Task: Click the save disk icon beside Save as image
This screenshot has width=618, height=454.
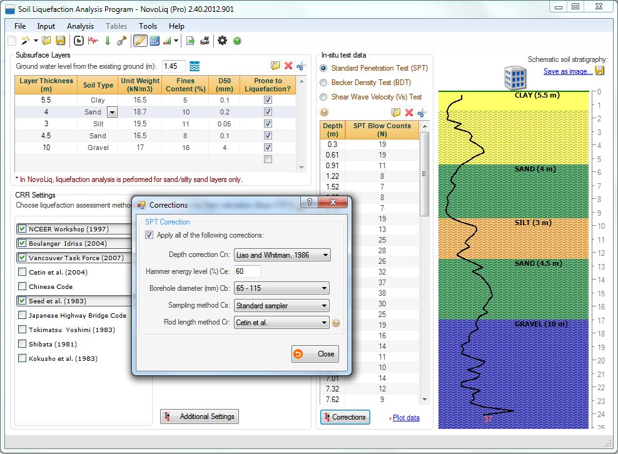Action: point(599,71)
